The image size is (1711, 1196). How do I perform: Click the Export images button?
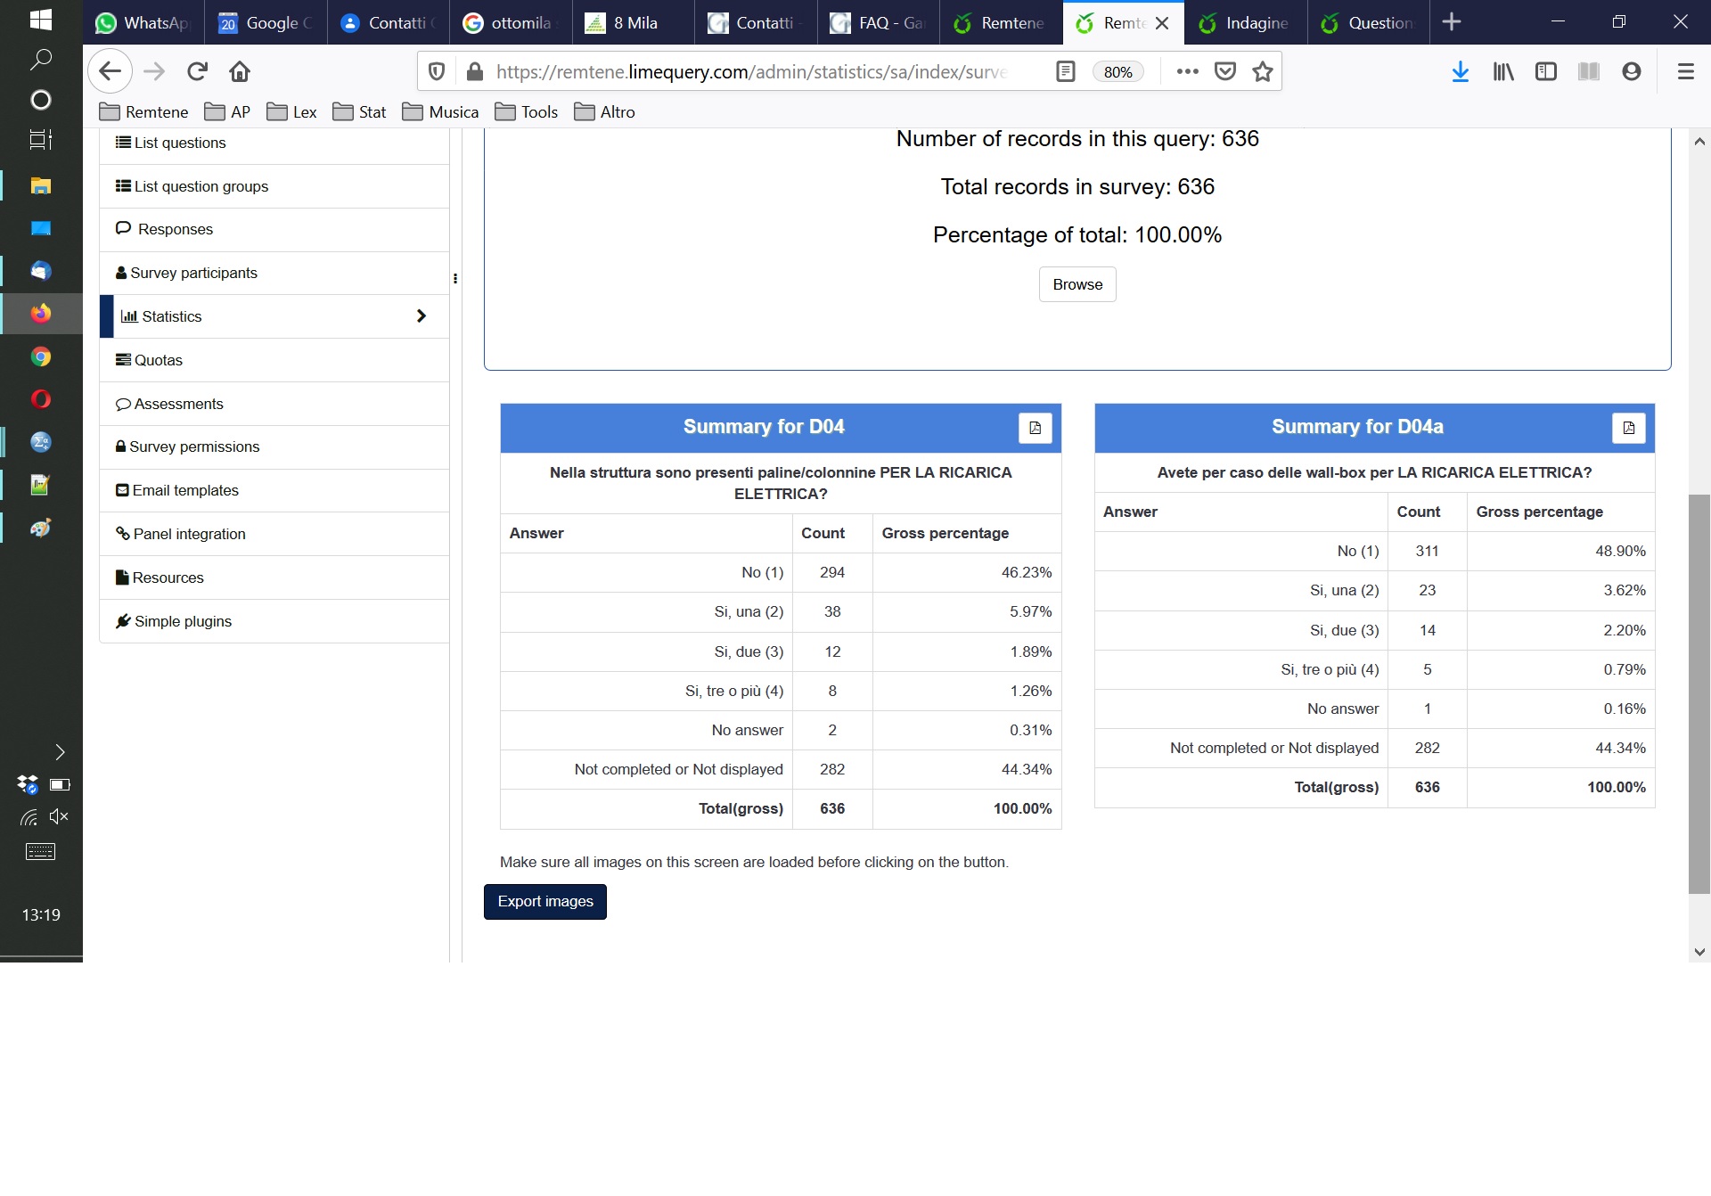tap(544, 901)
